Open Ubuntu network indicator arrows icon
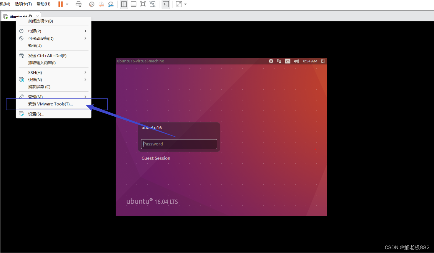Viewport: 434px width, 253px height. coord(279,61)
